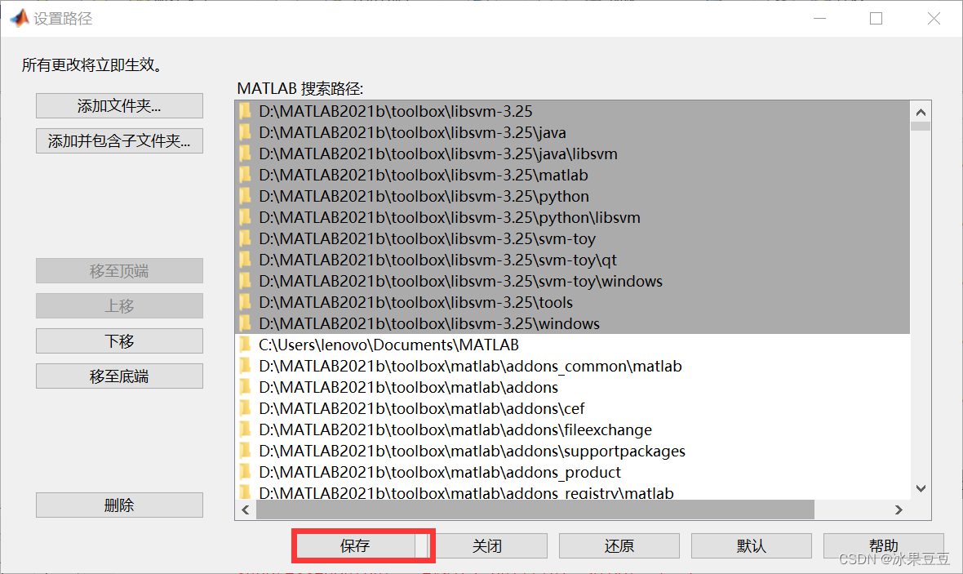The width and height of the screenshot is (963, 574).
Task: Click folder icon of addons\fileexchange row
Action: tap(245, 429)
